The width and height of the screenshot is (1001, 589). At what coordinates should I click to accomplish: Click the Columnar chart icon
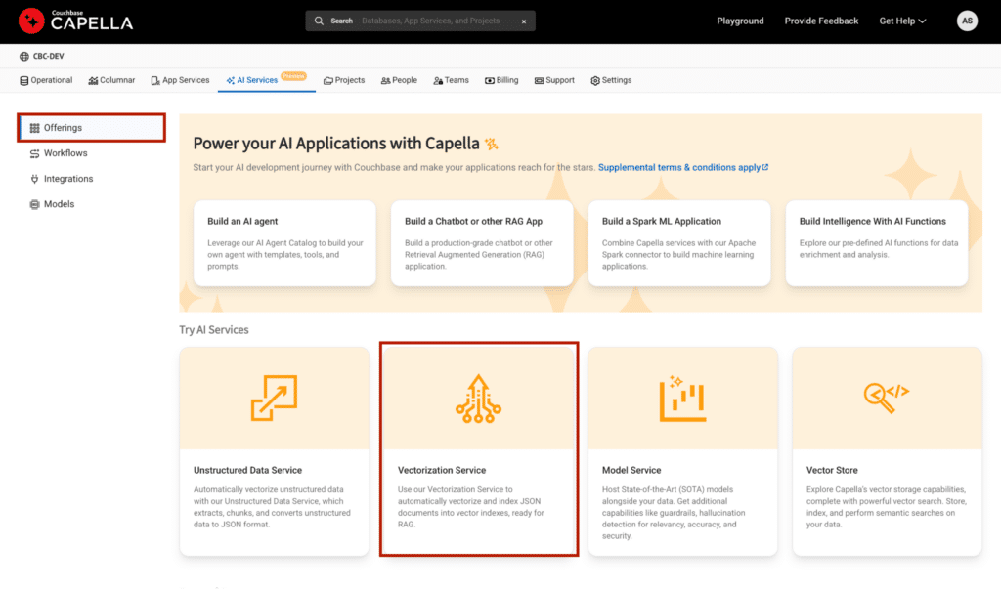(x=93, y=81)
